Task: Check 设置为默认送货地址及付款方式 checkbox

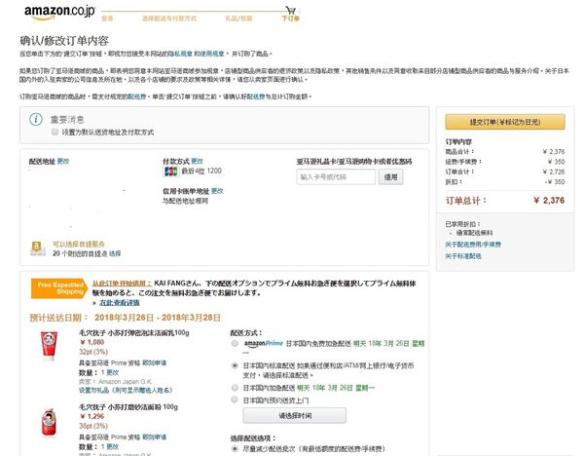Action: pos(55,132)
